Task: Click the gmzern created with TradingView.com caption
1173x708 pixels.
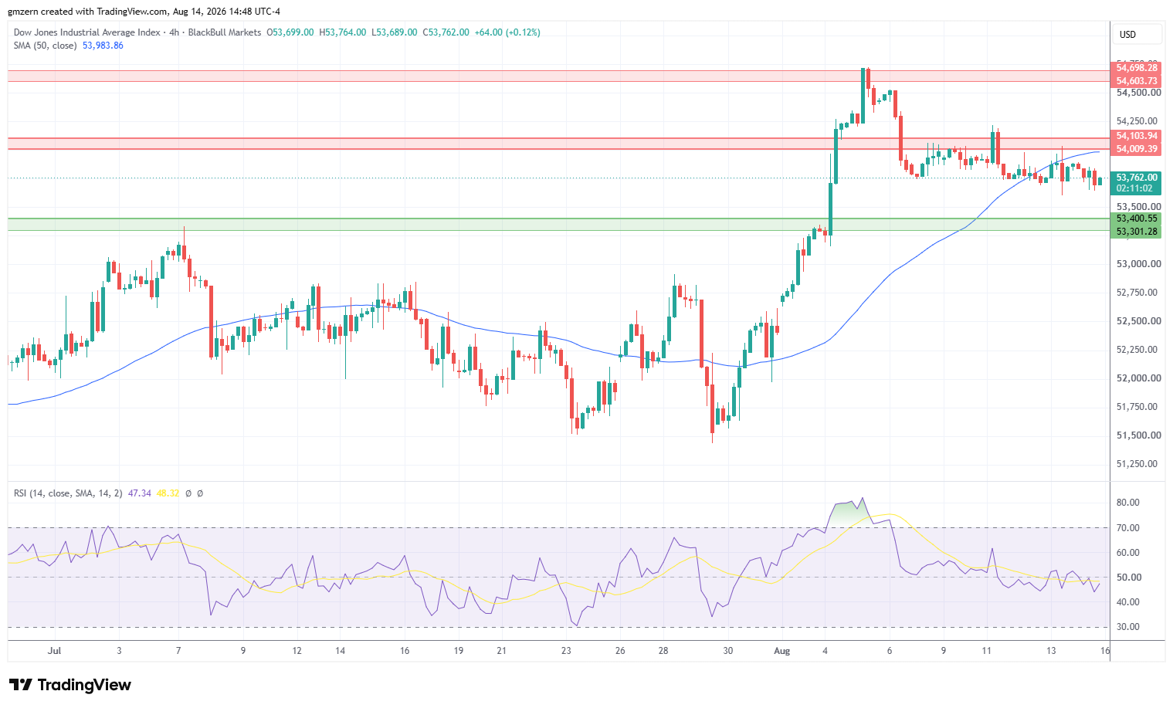Action: pos(144,12)
